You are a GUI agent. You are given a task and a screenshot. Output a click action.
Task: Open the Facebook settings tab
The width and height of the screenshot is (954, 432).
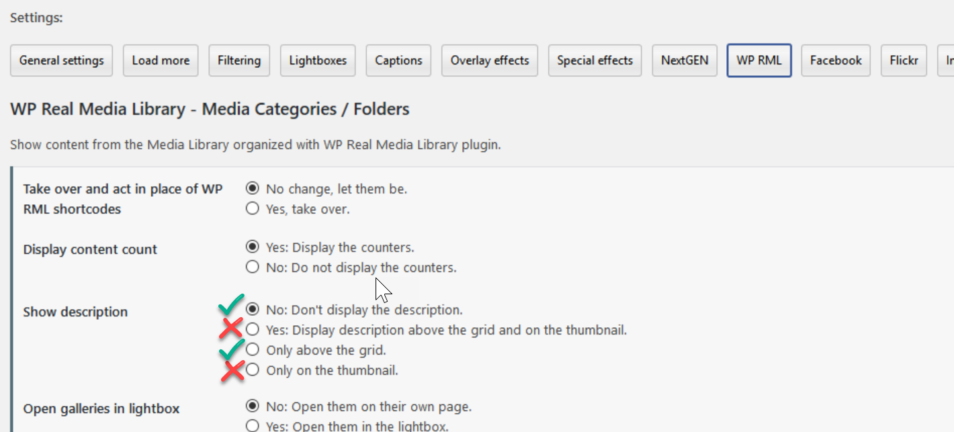click(836, 60)
